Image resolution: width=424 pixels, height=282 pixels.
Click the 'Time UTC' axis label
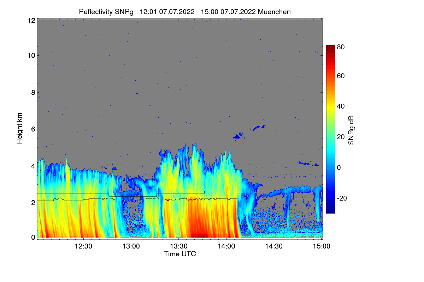pos(180,254)
